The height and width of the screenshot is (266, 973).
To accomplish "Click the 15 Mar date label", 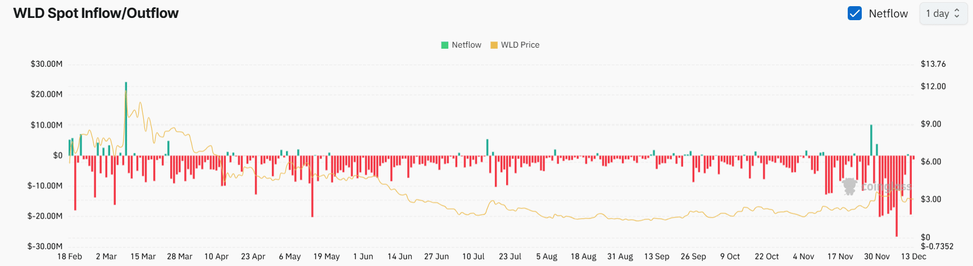I will point(143,256).
